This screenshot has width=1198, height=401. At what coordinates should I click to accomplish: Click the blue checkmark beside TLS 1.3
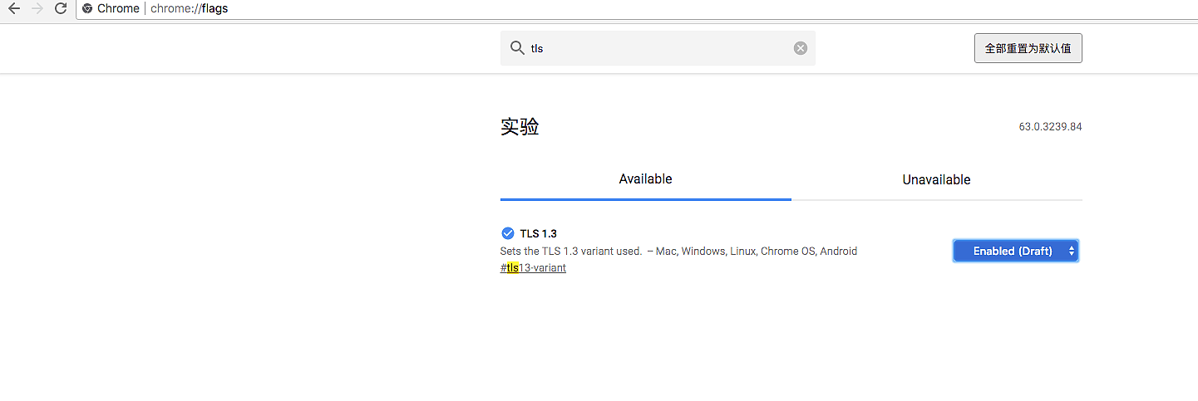click(x=508, y=233)
